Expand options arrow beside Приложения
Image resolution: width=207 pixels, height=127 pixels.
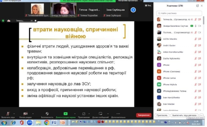[x=89, y=114]
